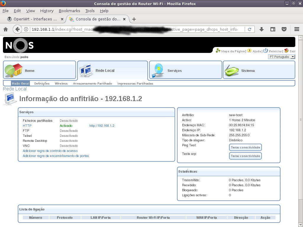The height and width of the screenshot is (227, 303).
Task: Open Impressoras Partilhadas sub-tab
Action: [135, 83]
